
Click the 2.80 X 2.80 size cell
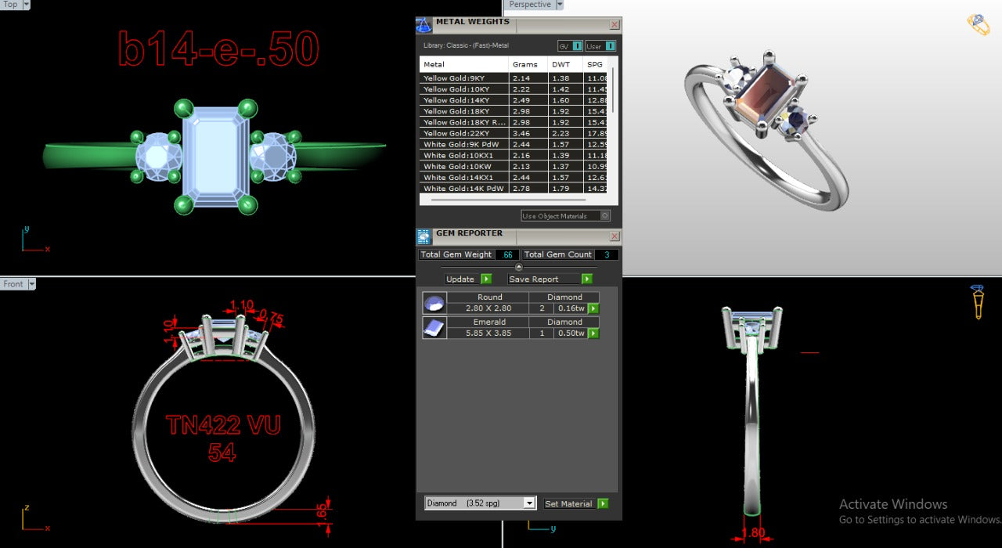pyautogui.click(x=489, y=308)
